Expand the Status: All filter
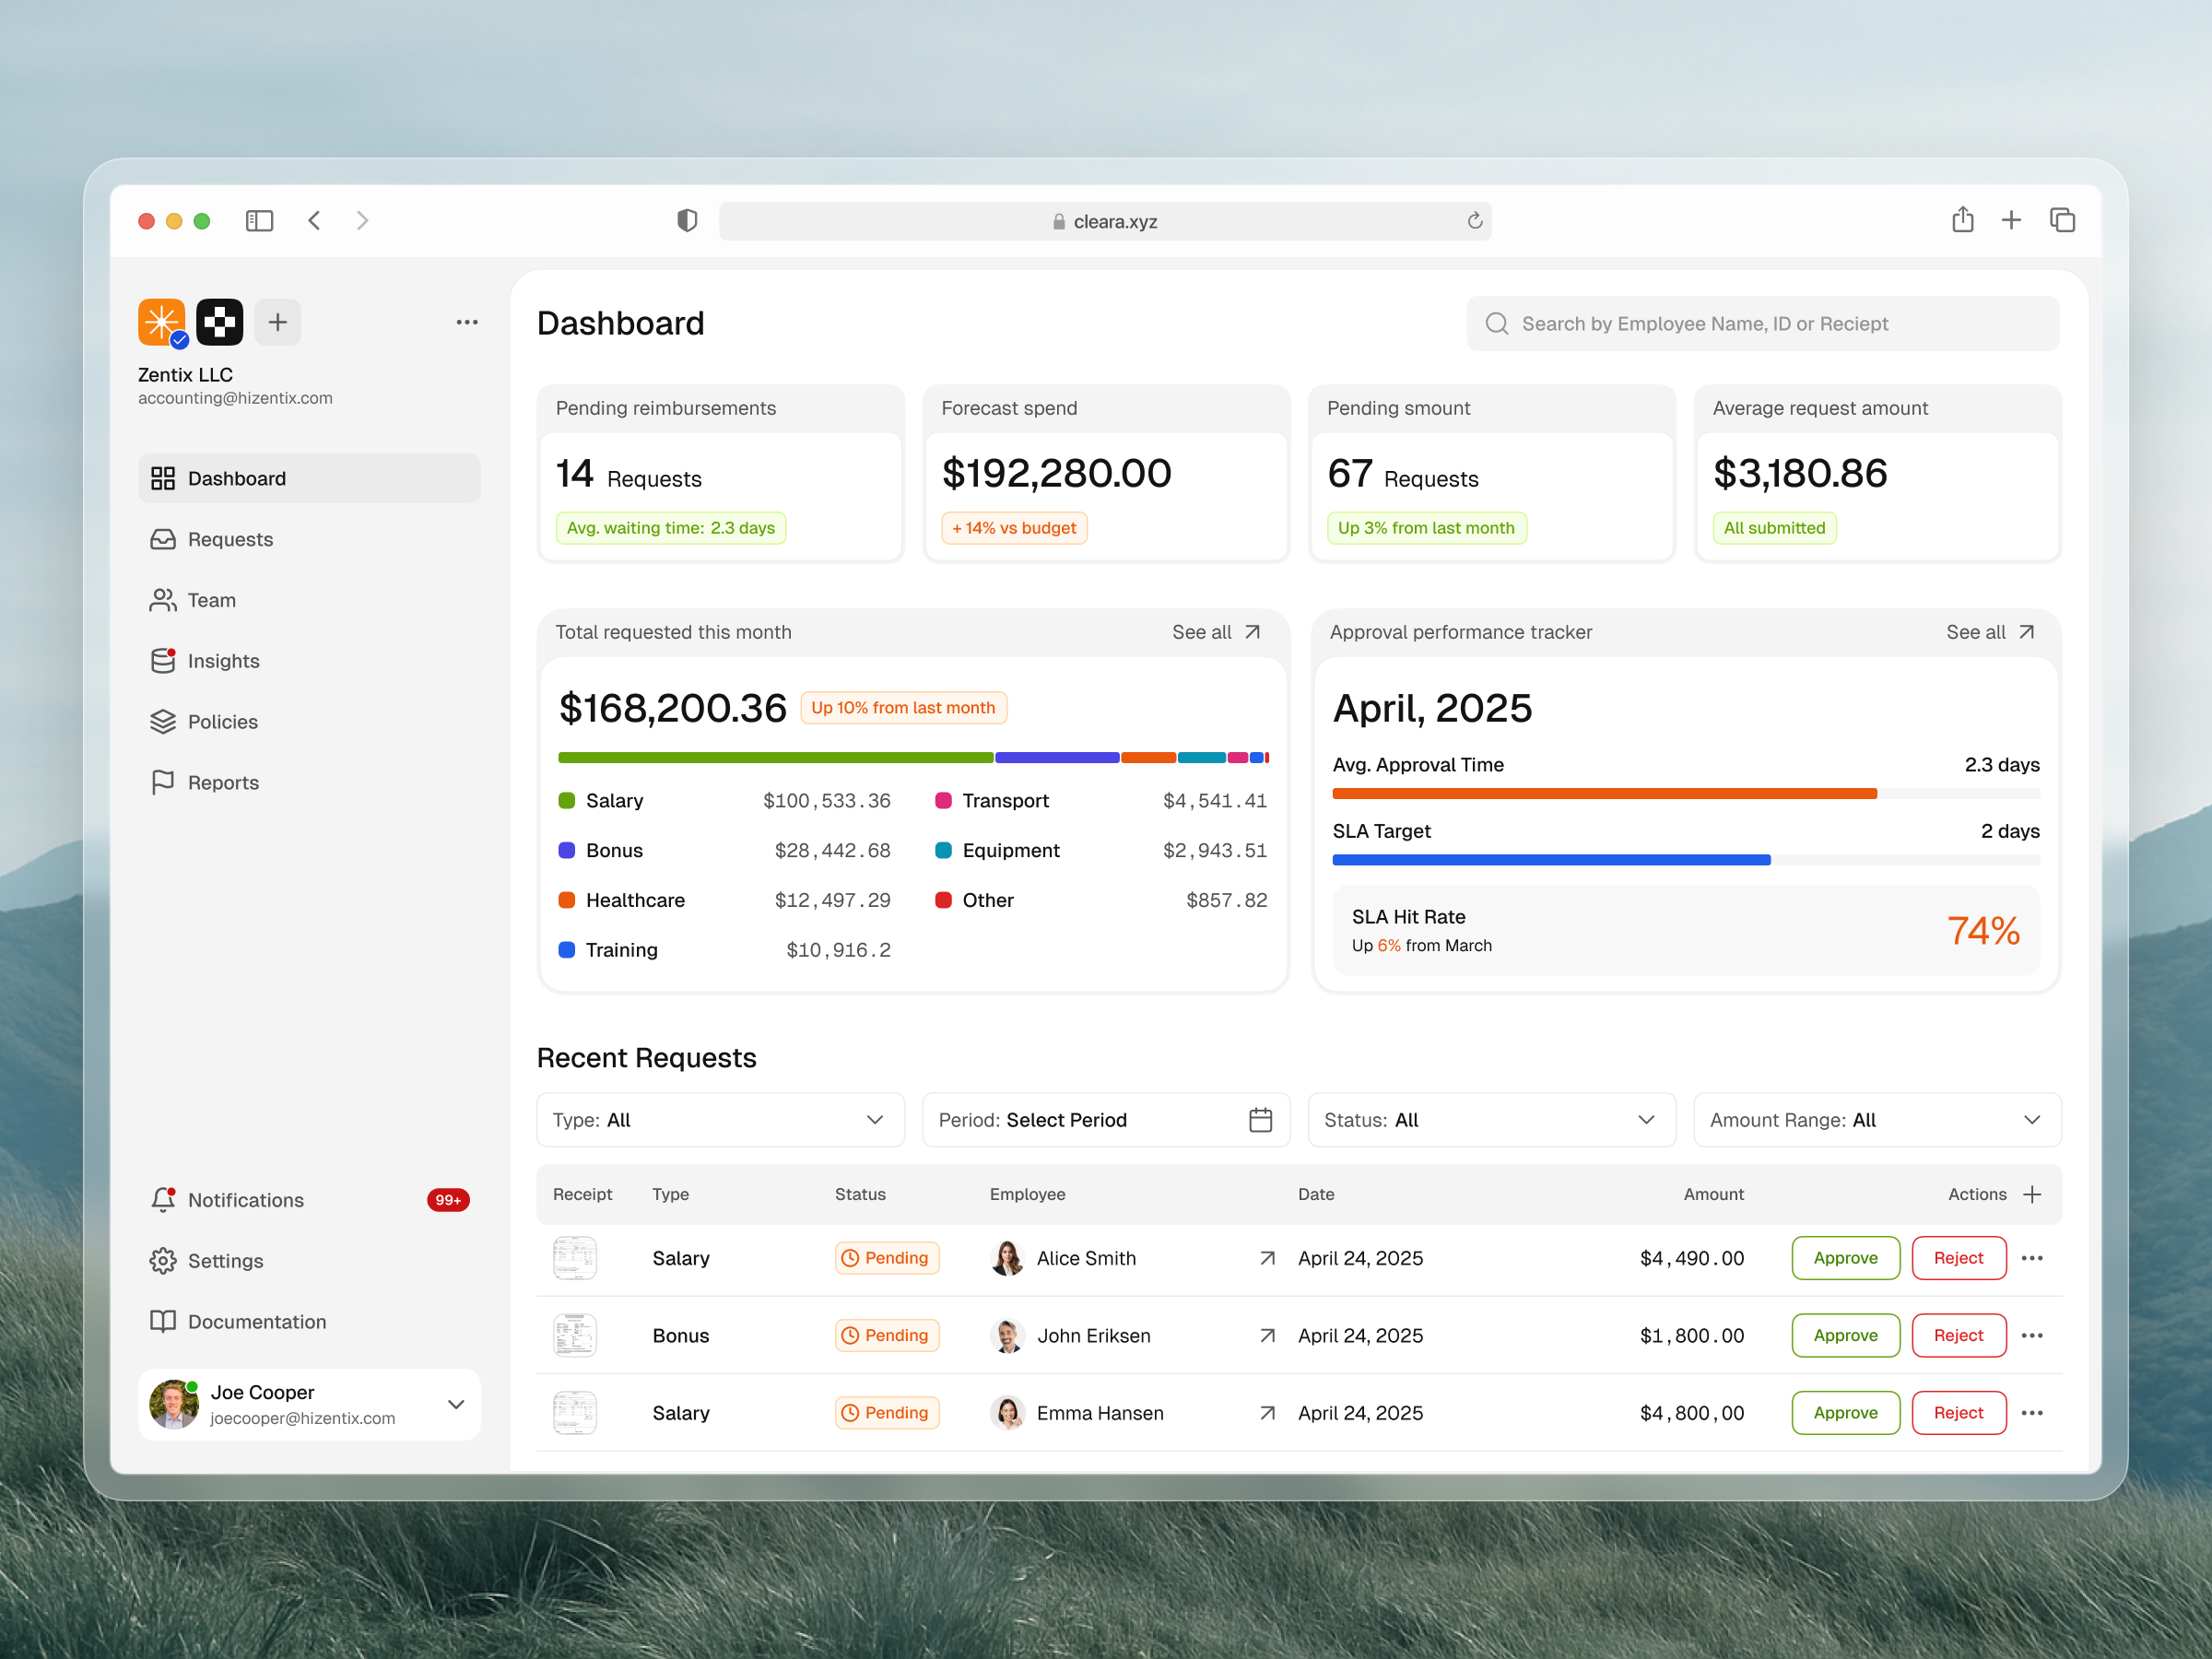Screen dimensions: 2212x1659 [1490, 1120]
